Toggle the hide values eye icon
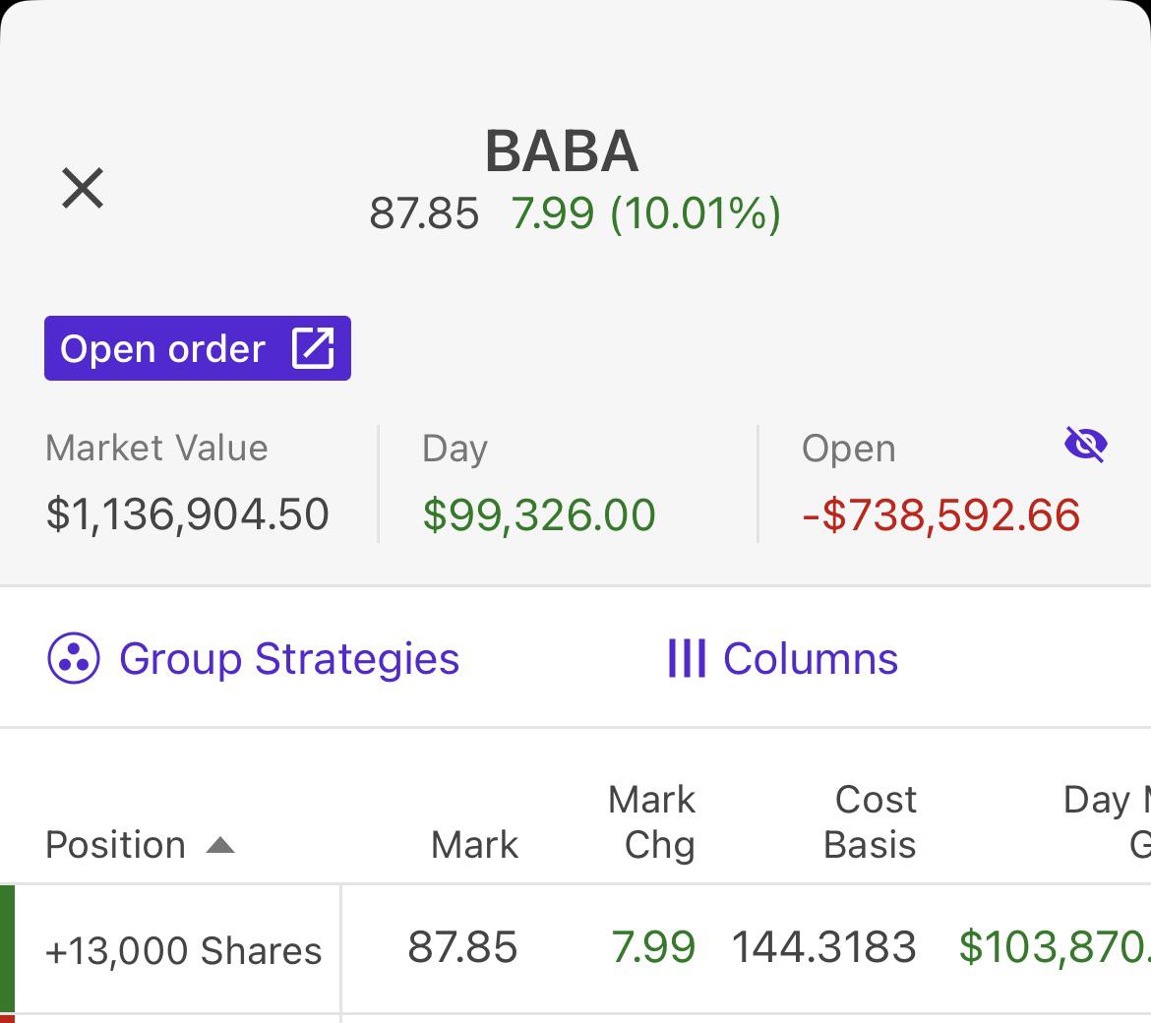Screen dimensions: 1151x1023 point(1085,445)
